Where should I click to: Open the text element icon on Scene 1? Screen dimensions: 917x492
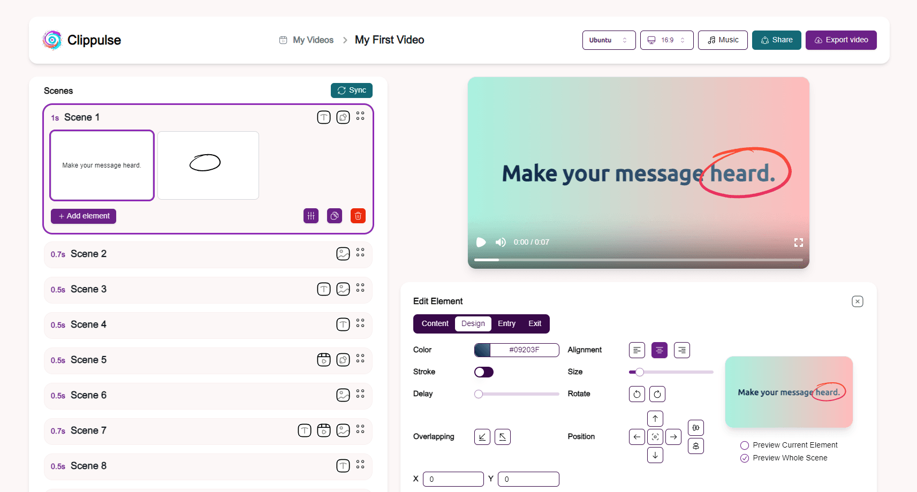pyautogui.click(x=324, y=117)
